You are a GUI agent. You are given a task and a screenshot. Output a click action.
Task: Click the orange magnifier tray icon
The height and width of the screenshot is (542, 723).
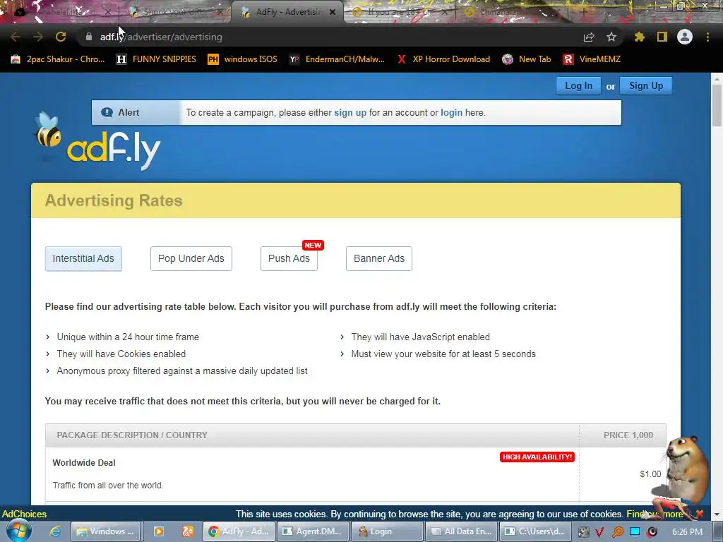coord(617,532)
